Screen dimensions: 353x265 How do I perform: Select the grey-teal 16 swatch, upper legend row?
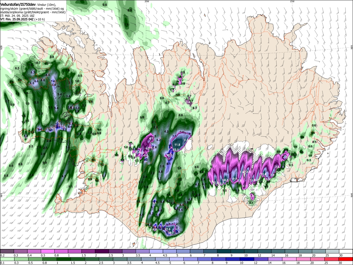point(292,251)
